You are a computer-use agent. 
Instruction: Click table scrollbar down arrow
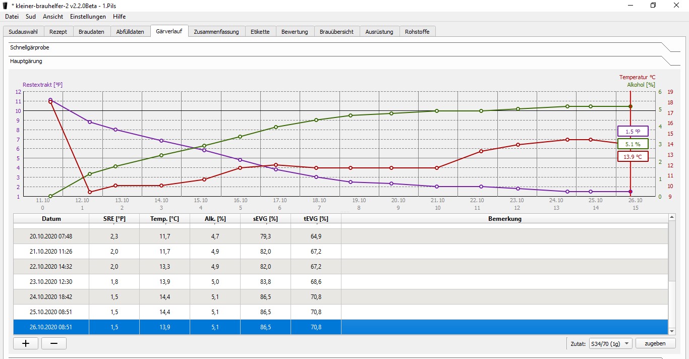click(x=671, y=331)
